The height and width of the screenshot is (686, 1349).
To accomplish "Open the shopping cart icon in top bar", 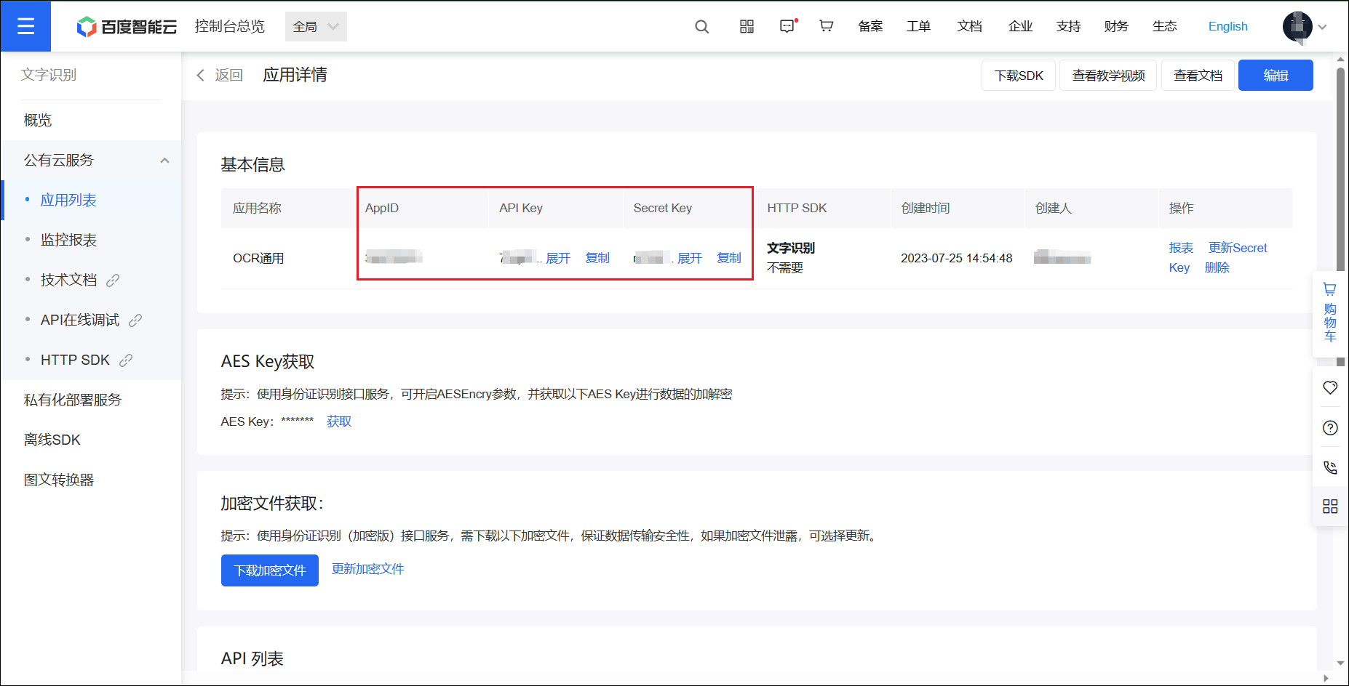I will [x=826, y=26].
